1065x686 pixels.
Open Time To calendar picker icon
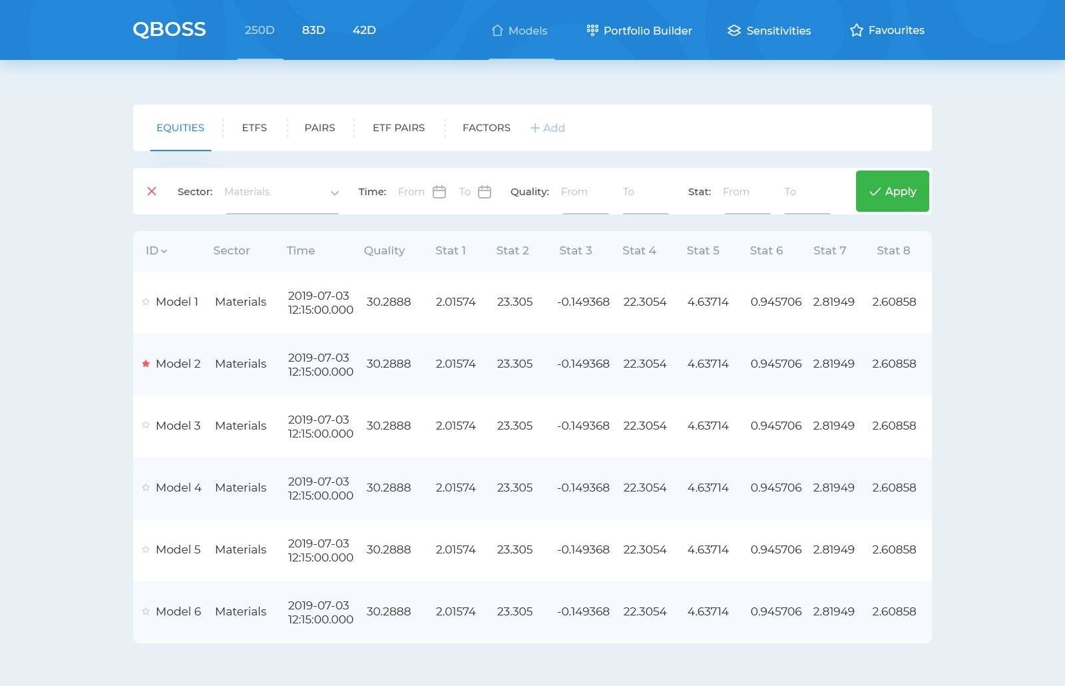point(485,192)
